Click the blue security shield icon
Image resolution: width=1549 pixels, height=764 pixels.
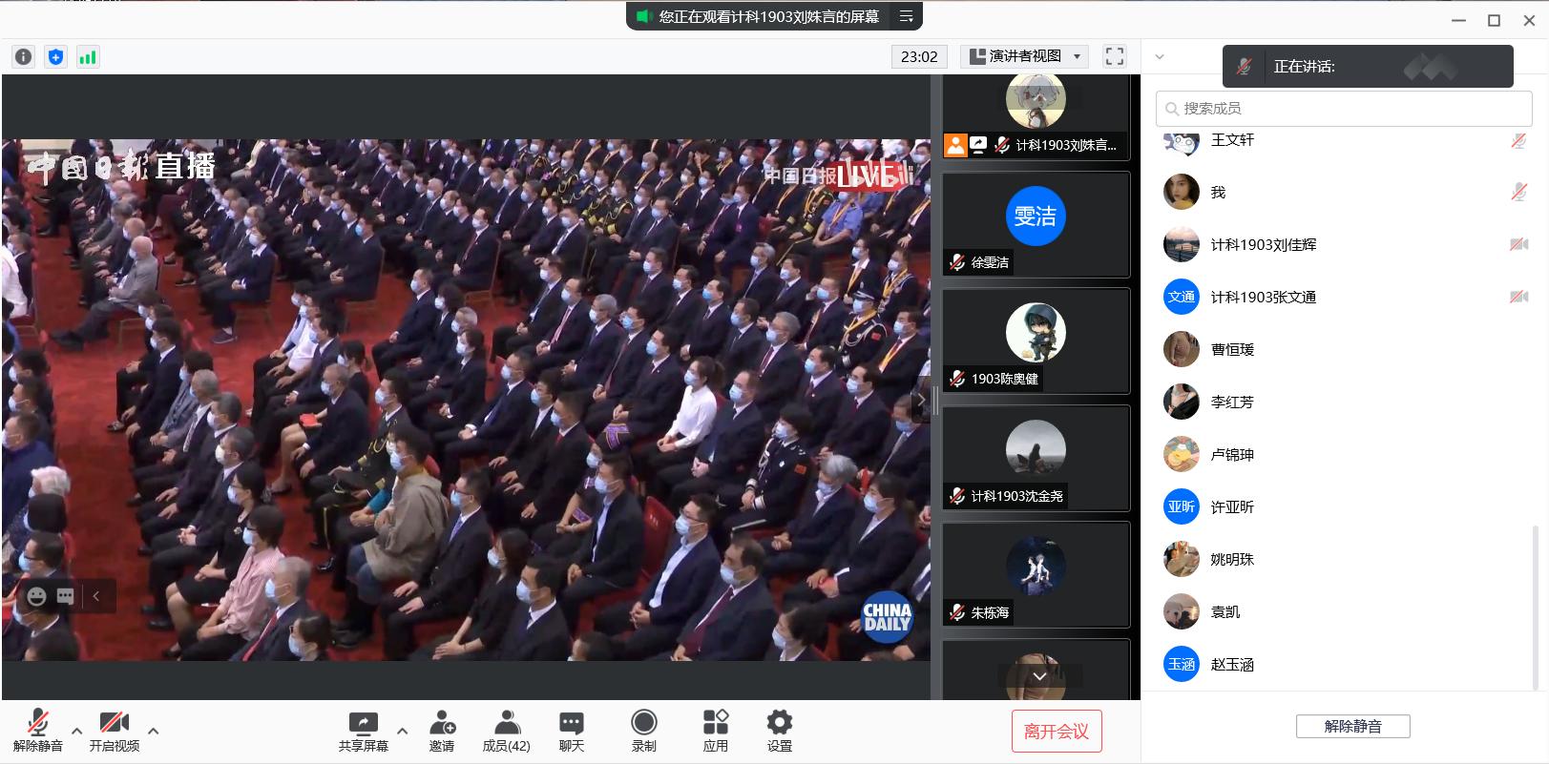click(55, 57)
